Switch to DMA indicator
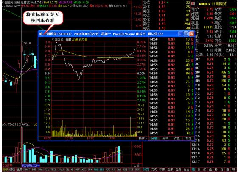The image size is (238, 172). click(x=40, y=169)
